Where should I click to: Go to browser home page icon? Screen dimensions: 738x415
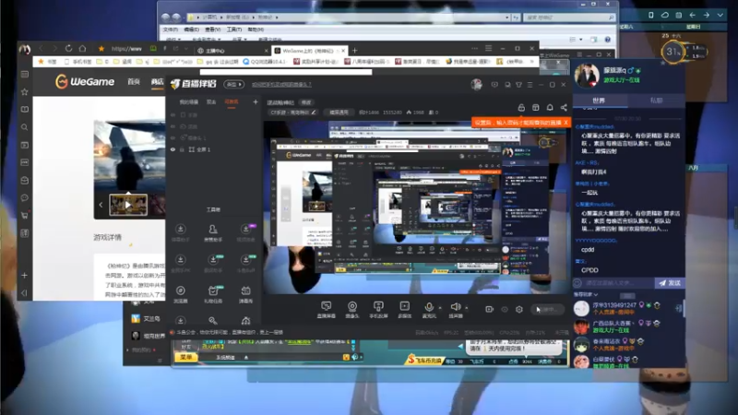pos(82,49)
